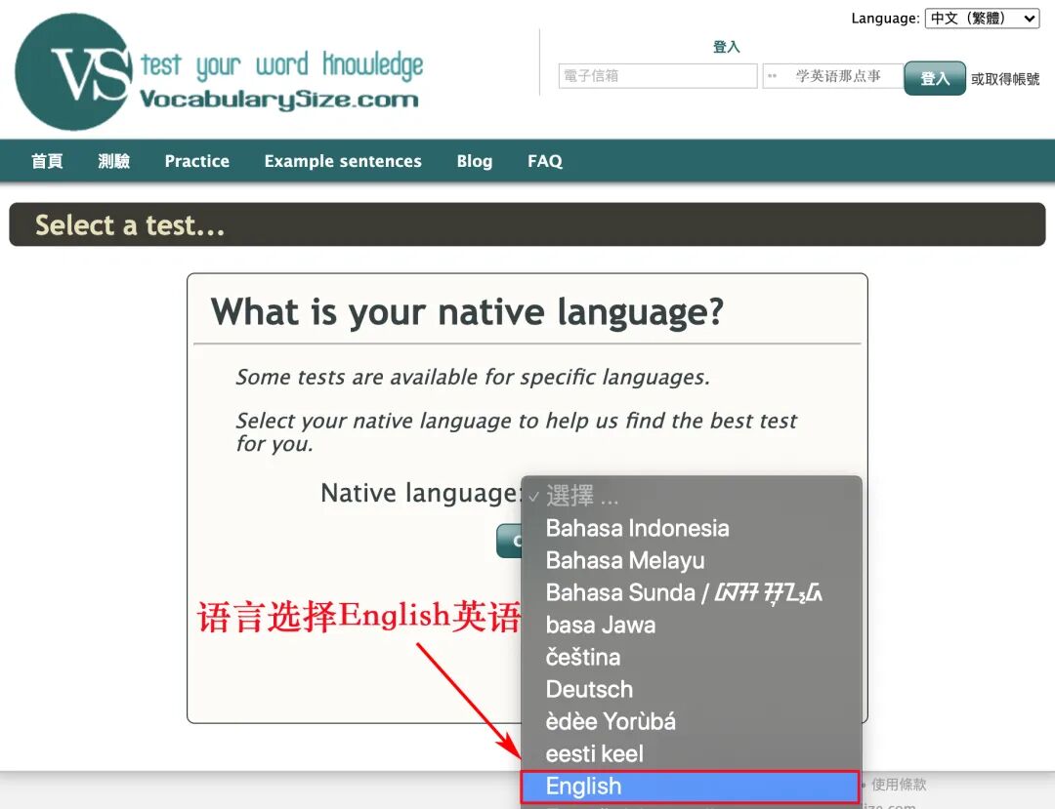
Task: Open the Practice menu item
Action: pyautogui.click(x=197, y=161)
